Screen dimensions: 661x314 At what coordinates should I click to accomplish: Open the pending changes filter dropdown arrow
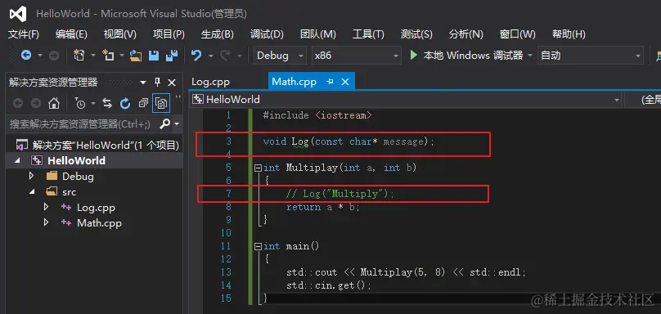(x=92, y=103)
